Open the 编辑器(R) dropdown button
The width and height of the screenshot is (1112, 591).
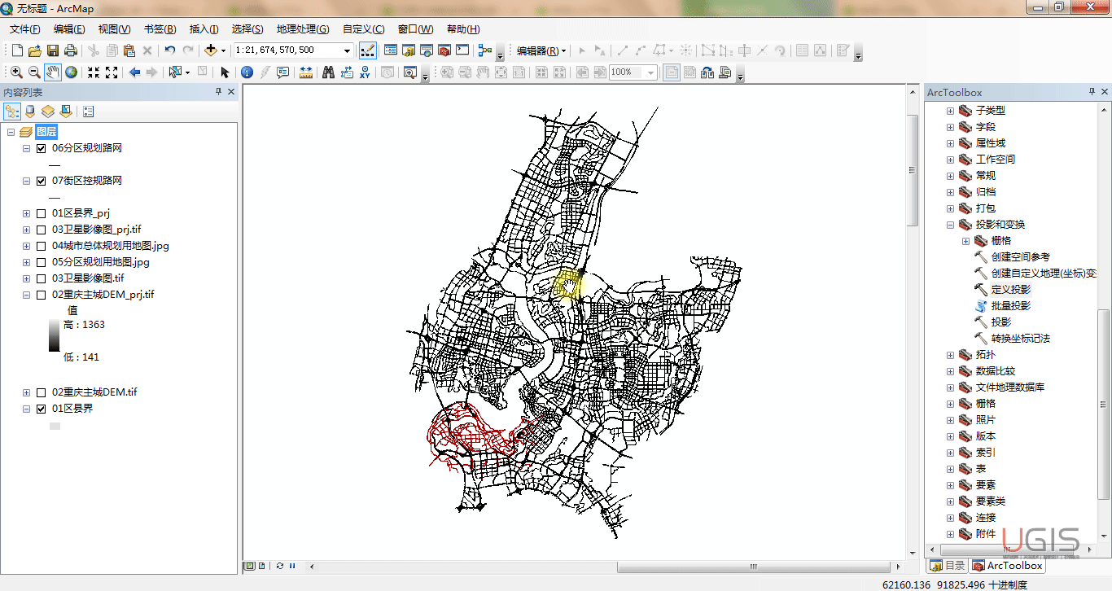tap(541, 50)
